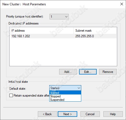This screenshot has height=120, width=126.
Task: Enable the Retain suspended state checkbox
Action: [11, 96]
